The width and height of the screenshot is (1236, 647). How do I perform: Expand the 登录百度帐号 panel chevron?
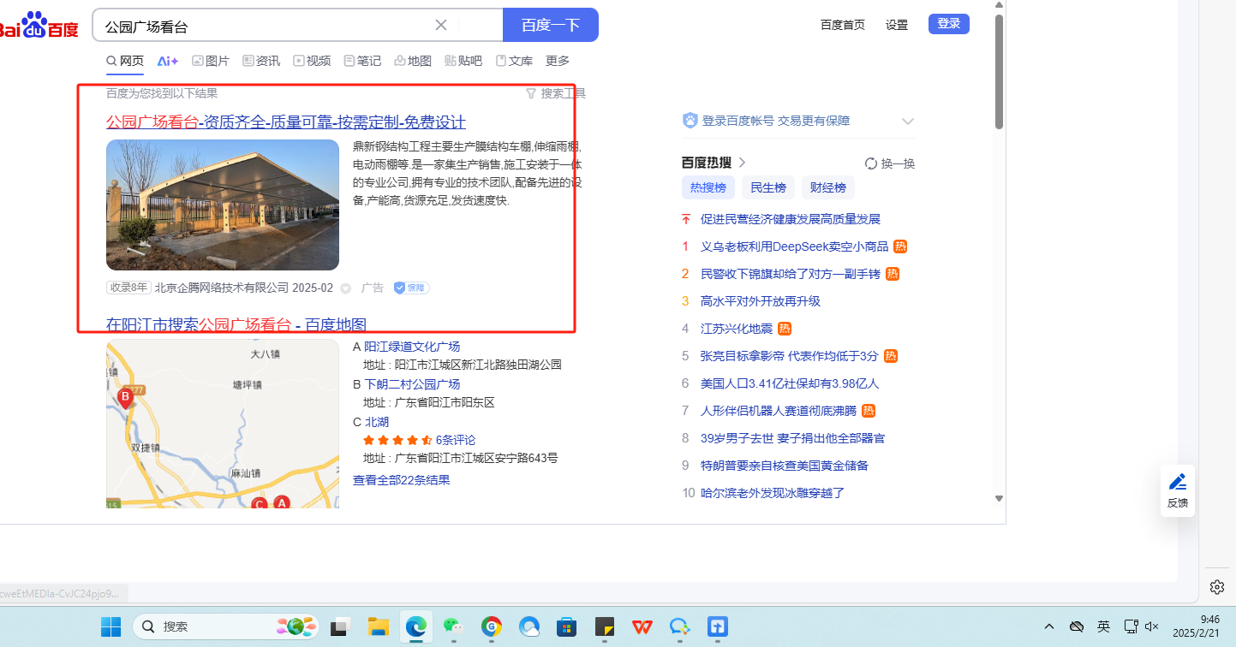point(908,122)
